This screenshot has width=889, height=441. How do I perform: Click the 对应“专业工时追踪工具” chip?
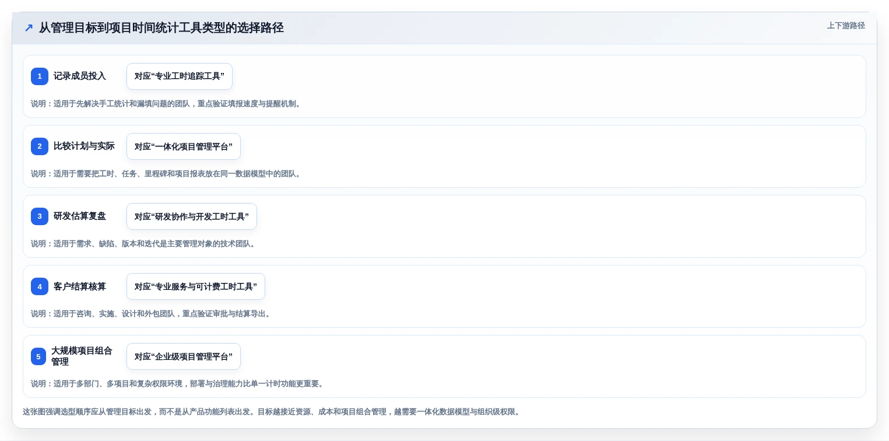[180, 76]
